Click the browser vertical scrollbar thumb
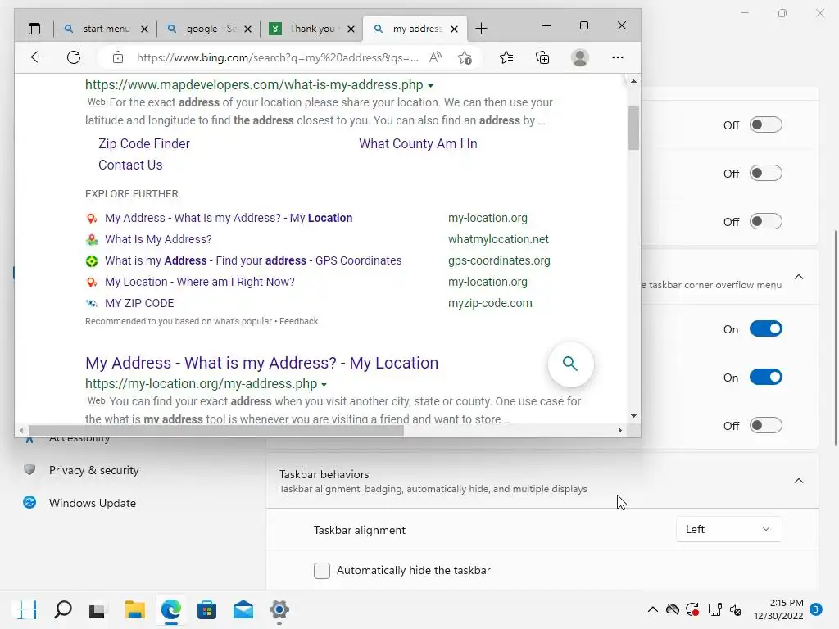839x629 pixels. [633, 128]
